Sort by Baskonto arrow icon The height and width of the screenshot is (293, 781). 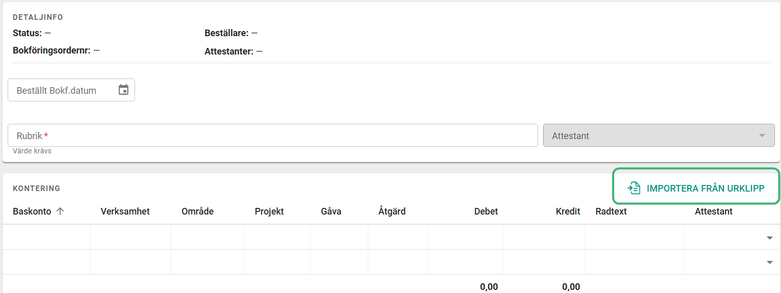tap(60, 211)
